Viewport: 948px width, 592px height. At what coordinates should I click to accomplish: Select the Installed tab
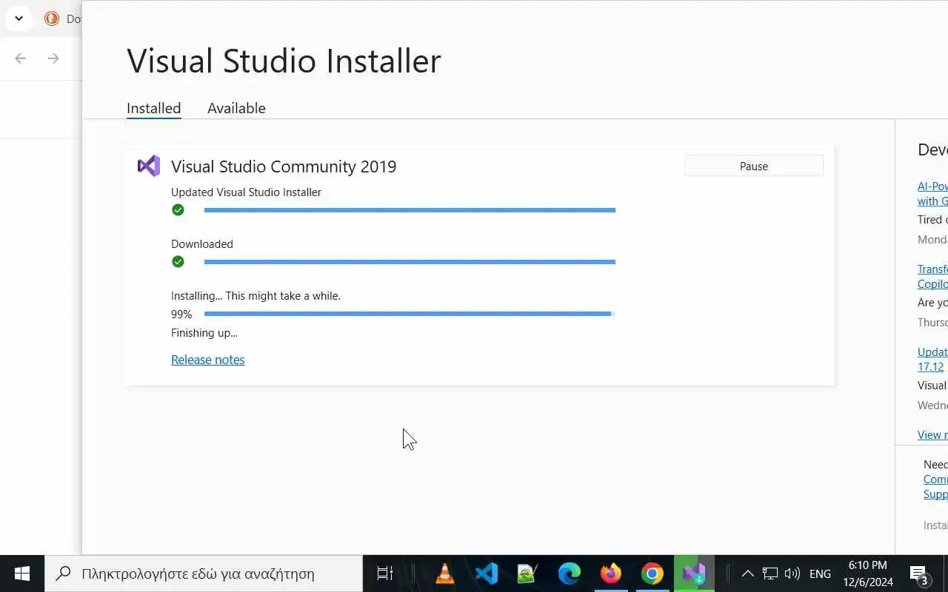[153, 108]
